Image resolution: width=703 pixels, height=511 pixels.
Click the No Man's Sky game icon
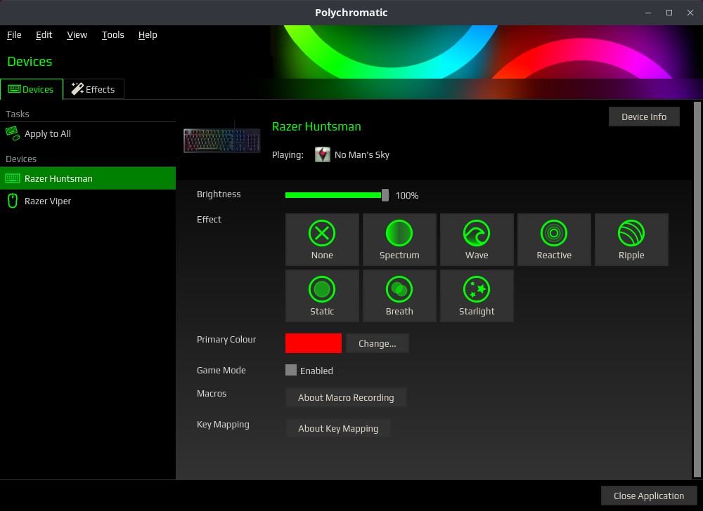tap(322, 154)
